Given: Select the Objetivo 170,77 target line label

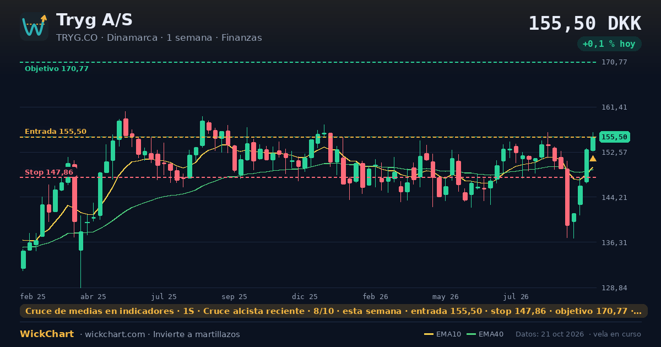Looking at the screenshot, I should 56,69.
